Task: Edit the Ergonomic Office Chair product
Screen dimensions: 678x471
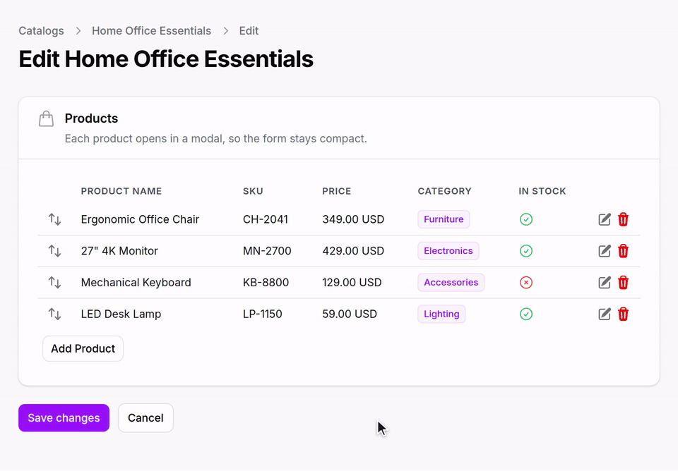Action: pos(605,219)
